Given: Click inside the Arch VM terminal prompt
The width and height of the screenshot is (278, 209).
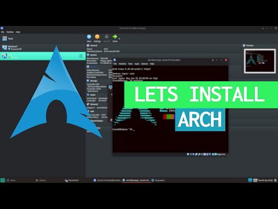Looking at the screenshot, I should (123, 129).
